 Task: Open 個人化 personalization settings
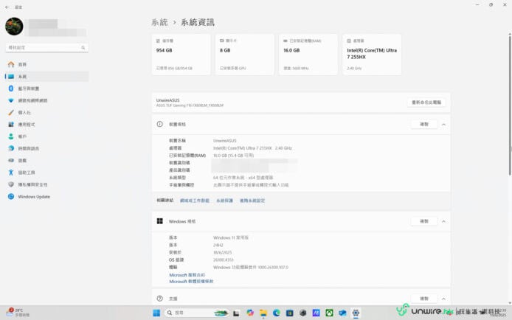click(x=24, y=113)
